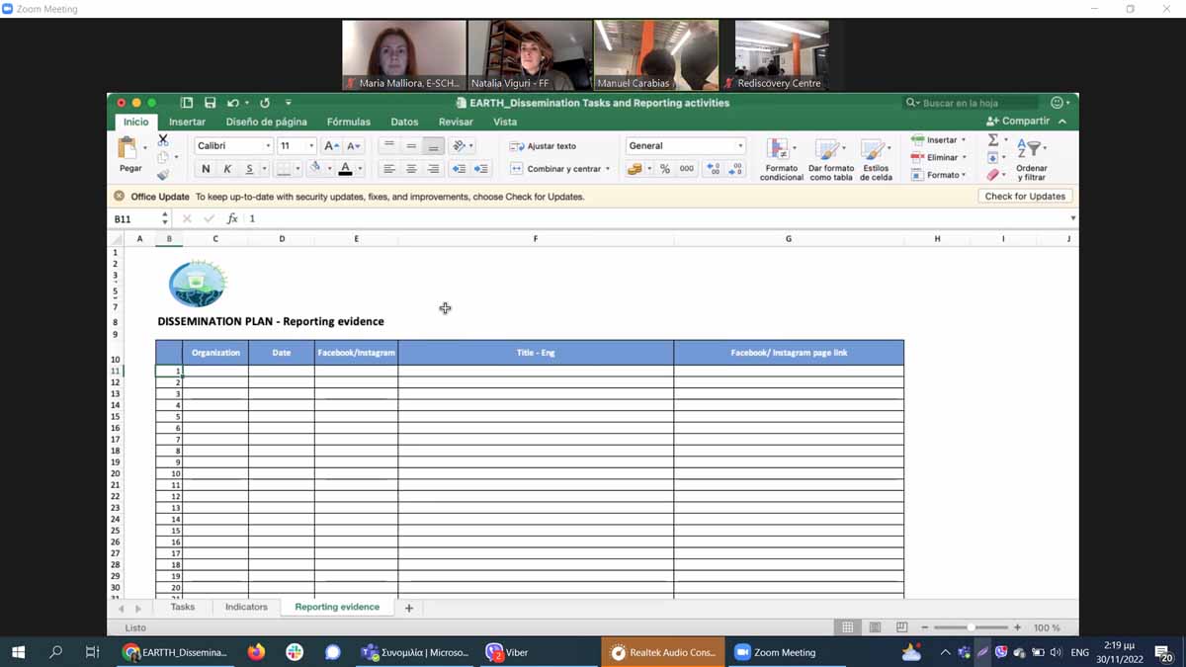
Task: Switch to the Indicators sheet tab
Action: (246, 607)
